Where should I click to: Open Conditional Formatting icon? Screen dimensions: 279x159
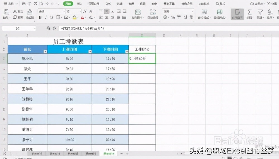click(204, 12)
